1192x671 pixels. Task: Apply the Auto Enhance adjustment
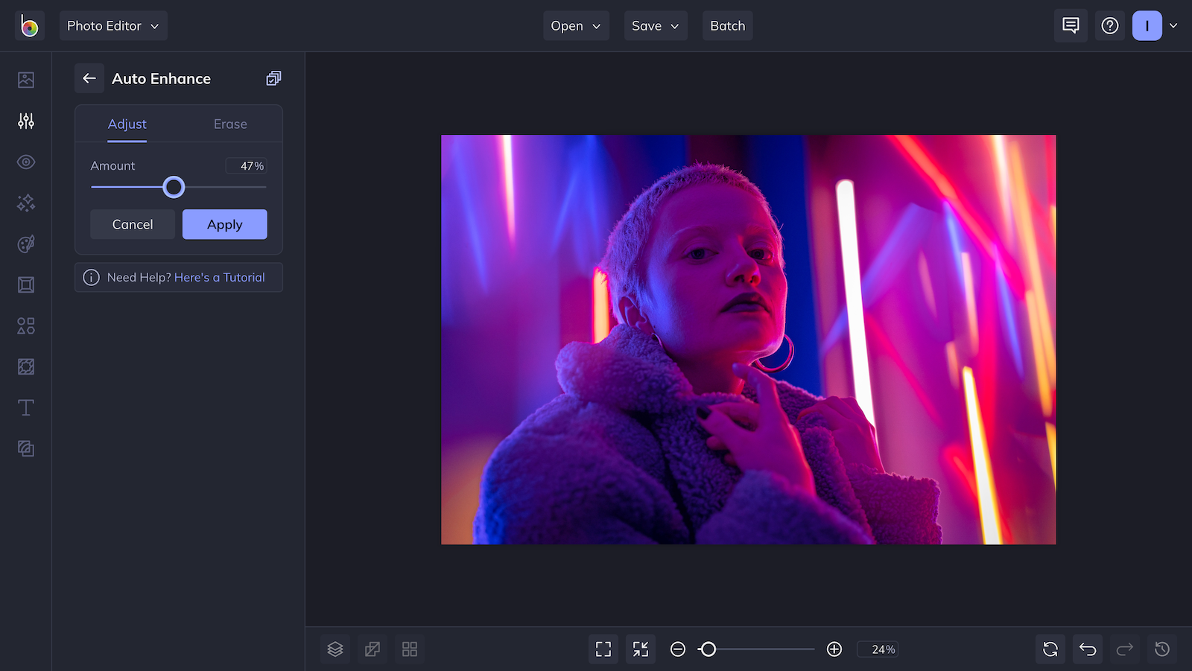point(224,224)
